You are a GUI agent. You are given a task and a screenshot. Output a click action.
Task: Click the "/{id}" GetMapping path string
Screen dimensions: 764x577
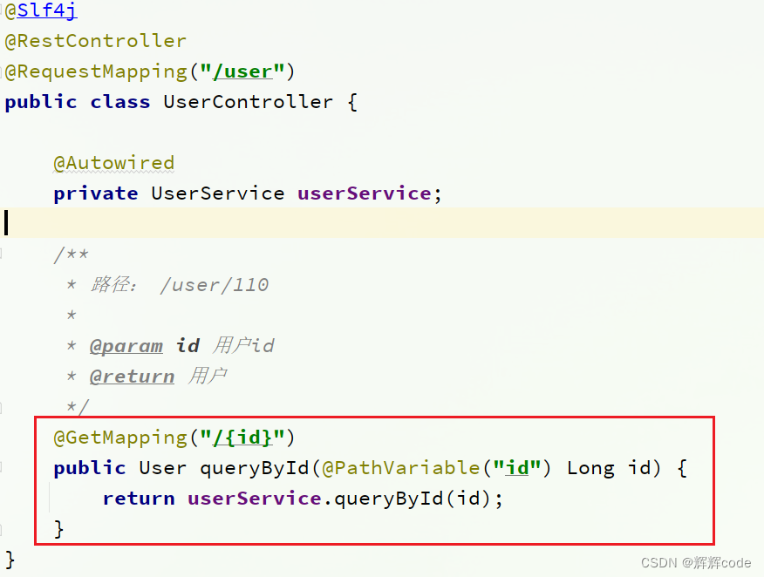tap(242, 438)
